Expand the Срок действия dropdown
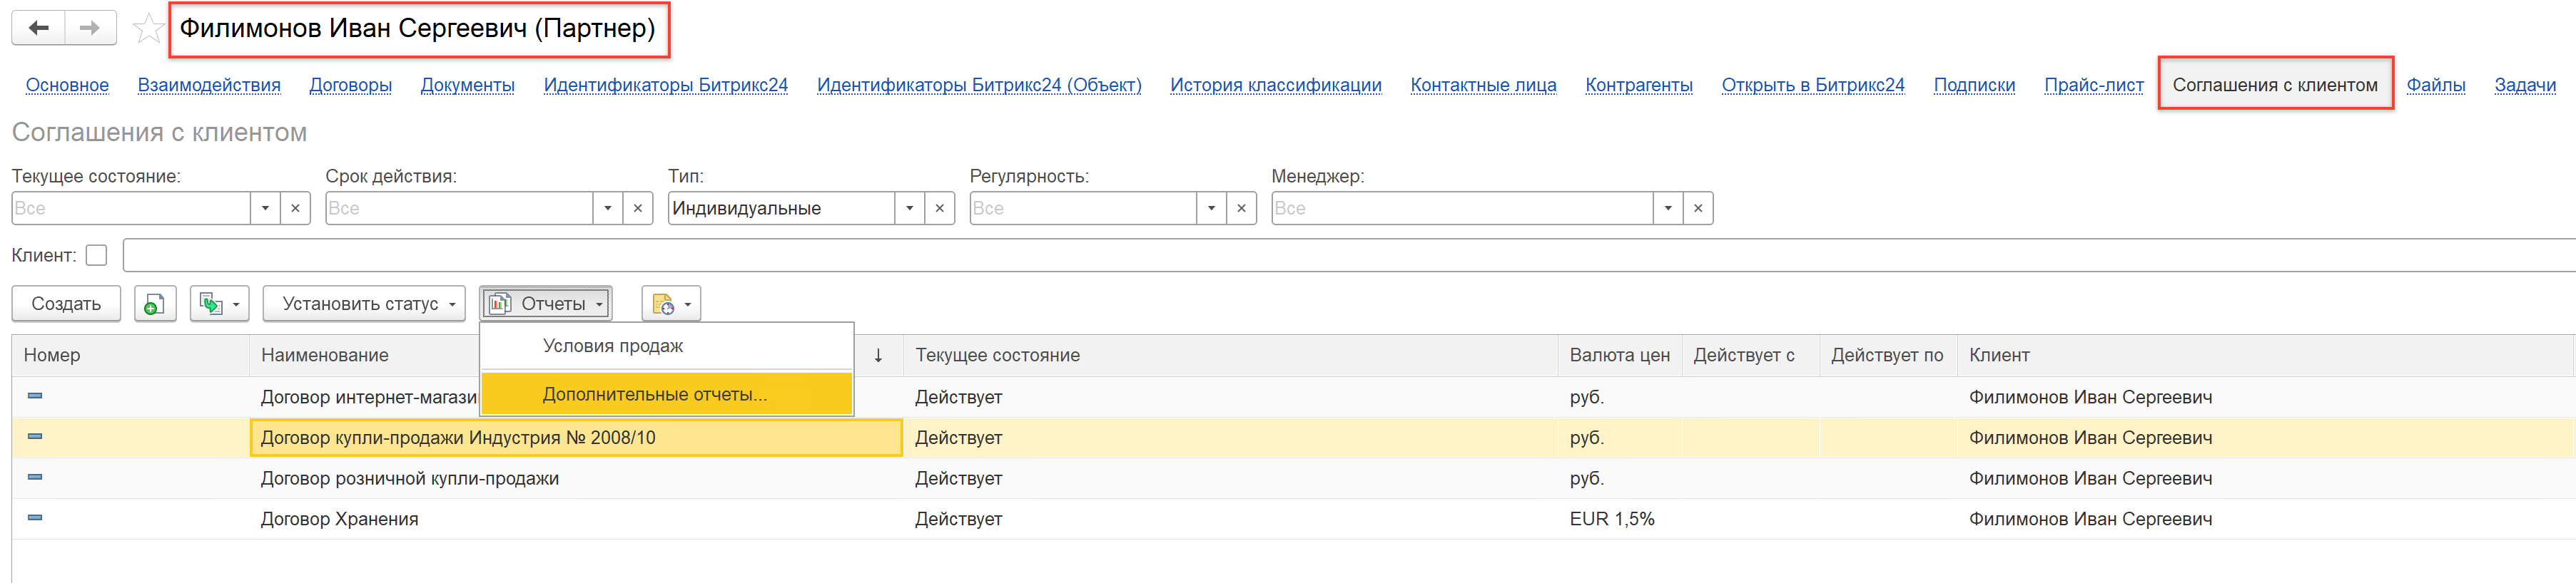 608,207
